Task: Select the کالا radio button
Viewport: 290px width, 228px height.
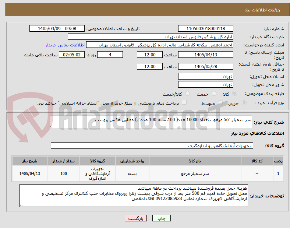Action: coord(234,94)
